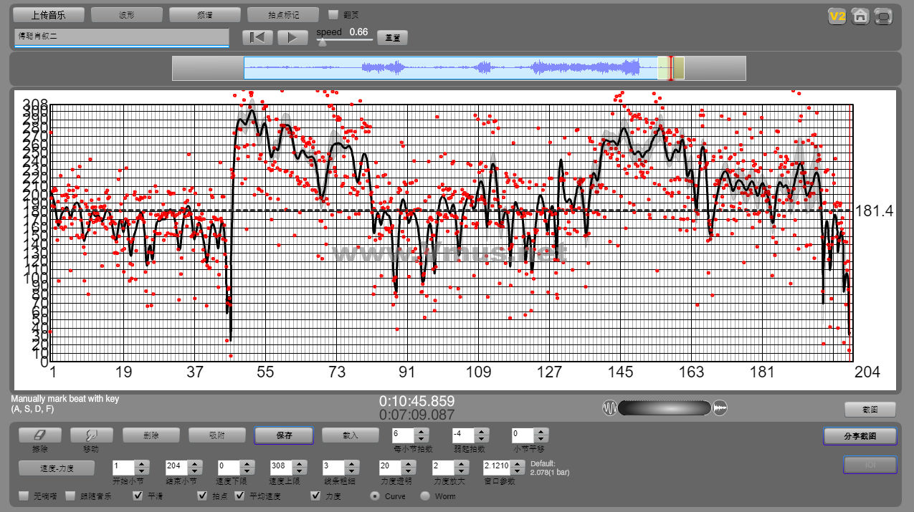Click the song title text field
This screenshot has width=914, height=512.
coord(121,37)
